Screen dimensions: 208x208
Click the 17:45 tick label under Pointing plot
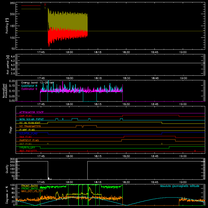click(41, 52)
